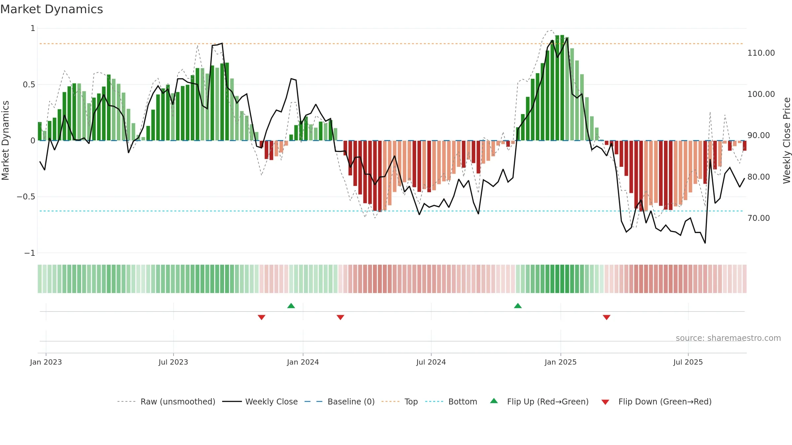Toggle Flip Up (Red→Green) legend entry
This screenshot has height=445, width=792.
tap(539, 401)
